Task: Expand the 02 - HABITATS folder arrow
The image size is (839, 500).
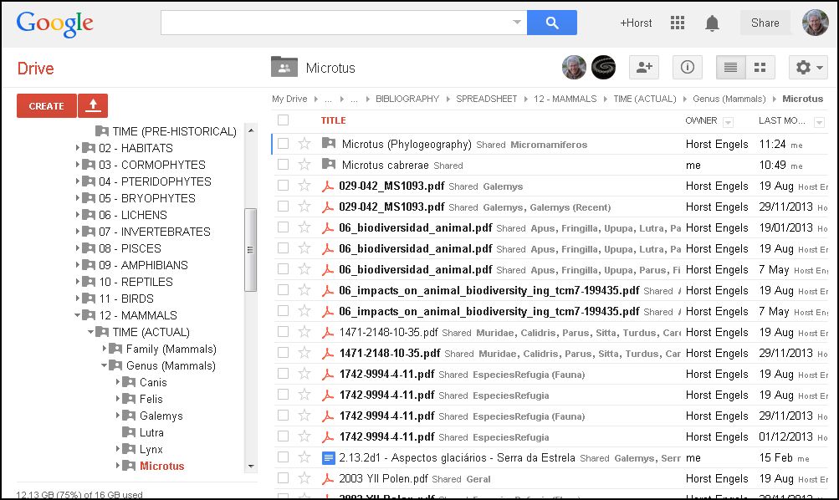Action: [78, 148]
